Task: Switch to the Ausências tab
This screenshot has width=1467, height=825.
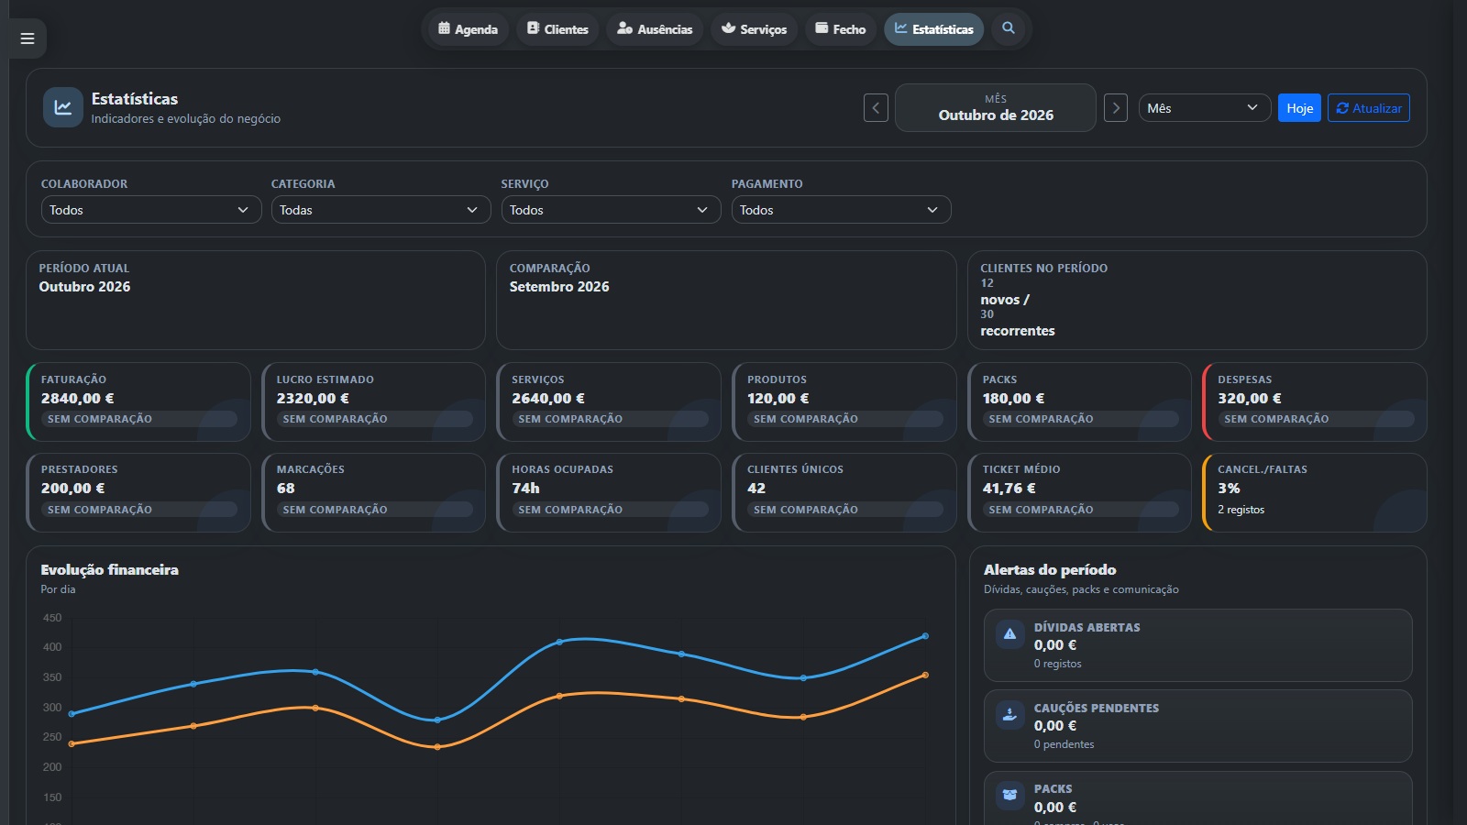Action: click(655, 29)
